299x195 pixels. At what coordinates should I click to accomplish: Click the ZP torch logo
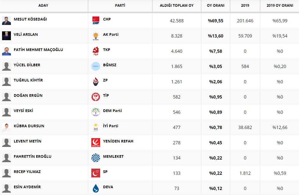tap(96, 82)
